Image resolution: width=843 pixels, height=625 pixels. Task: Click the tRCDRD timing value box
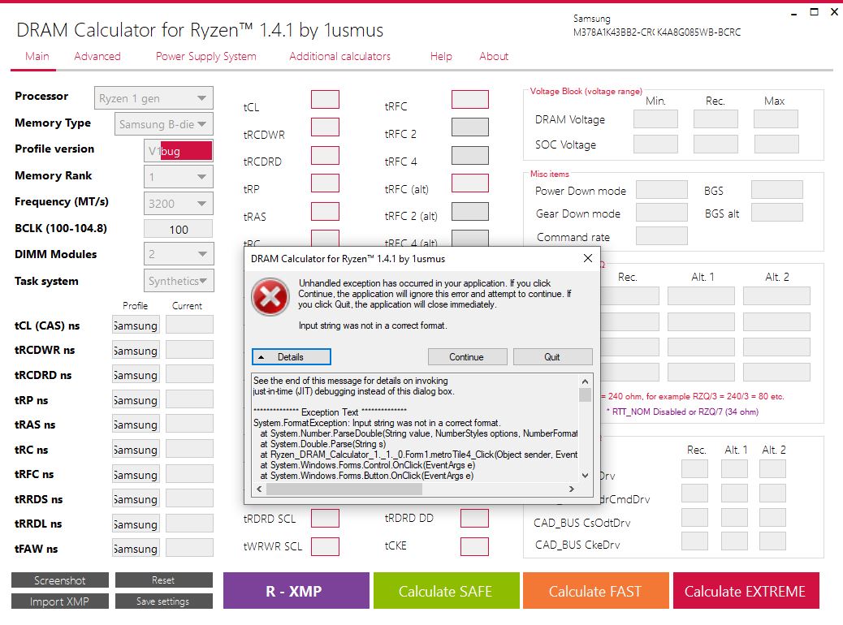(325, 155)
